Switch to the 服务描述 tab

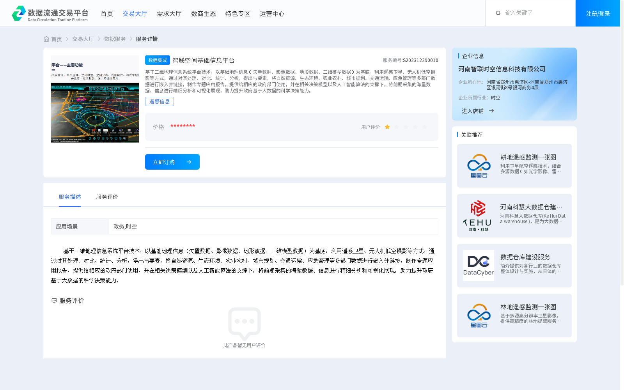click(70, 197)
